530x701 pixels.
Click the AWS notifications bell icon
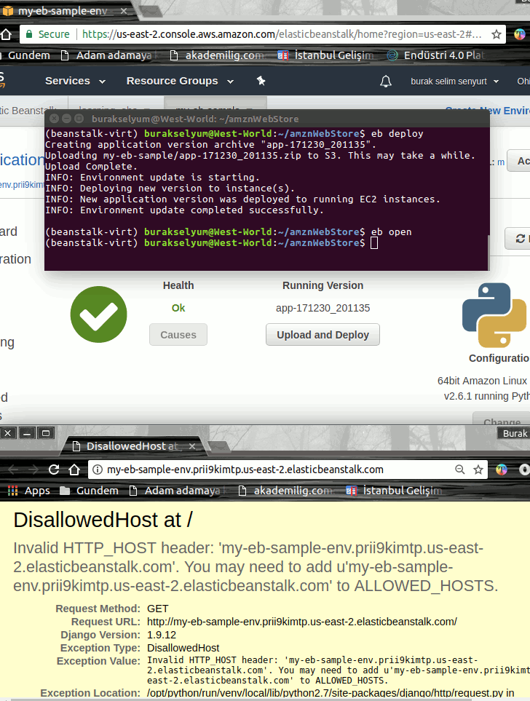click(386, 81)
